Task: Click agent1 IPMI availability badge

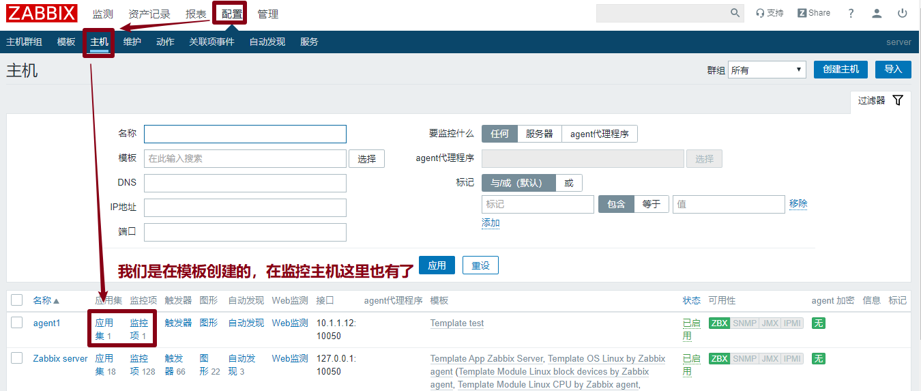Action: (x=792, y=323)
